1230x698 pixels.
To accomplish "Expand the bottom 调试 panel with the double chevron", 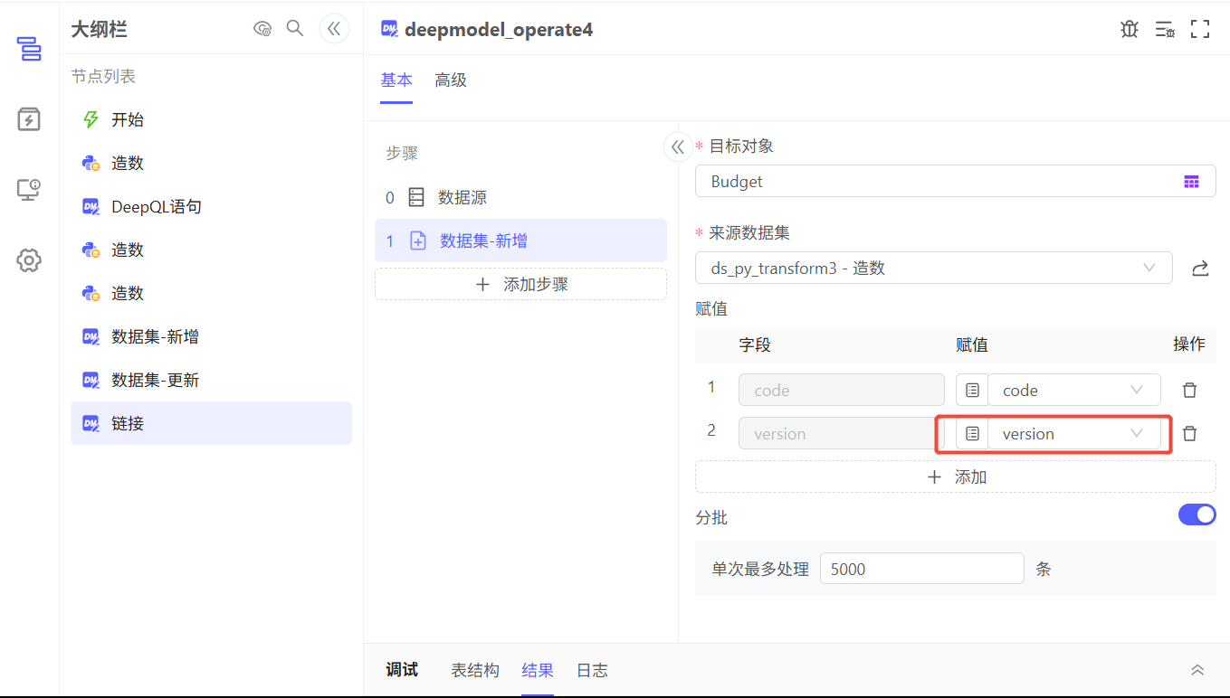I will [x=1197, y=670].
